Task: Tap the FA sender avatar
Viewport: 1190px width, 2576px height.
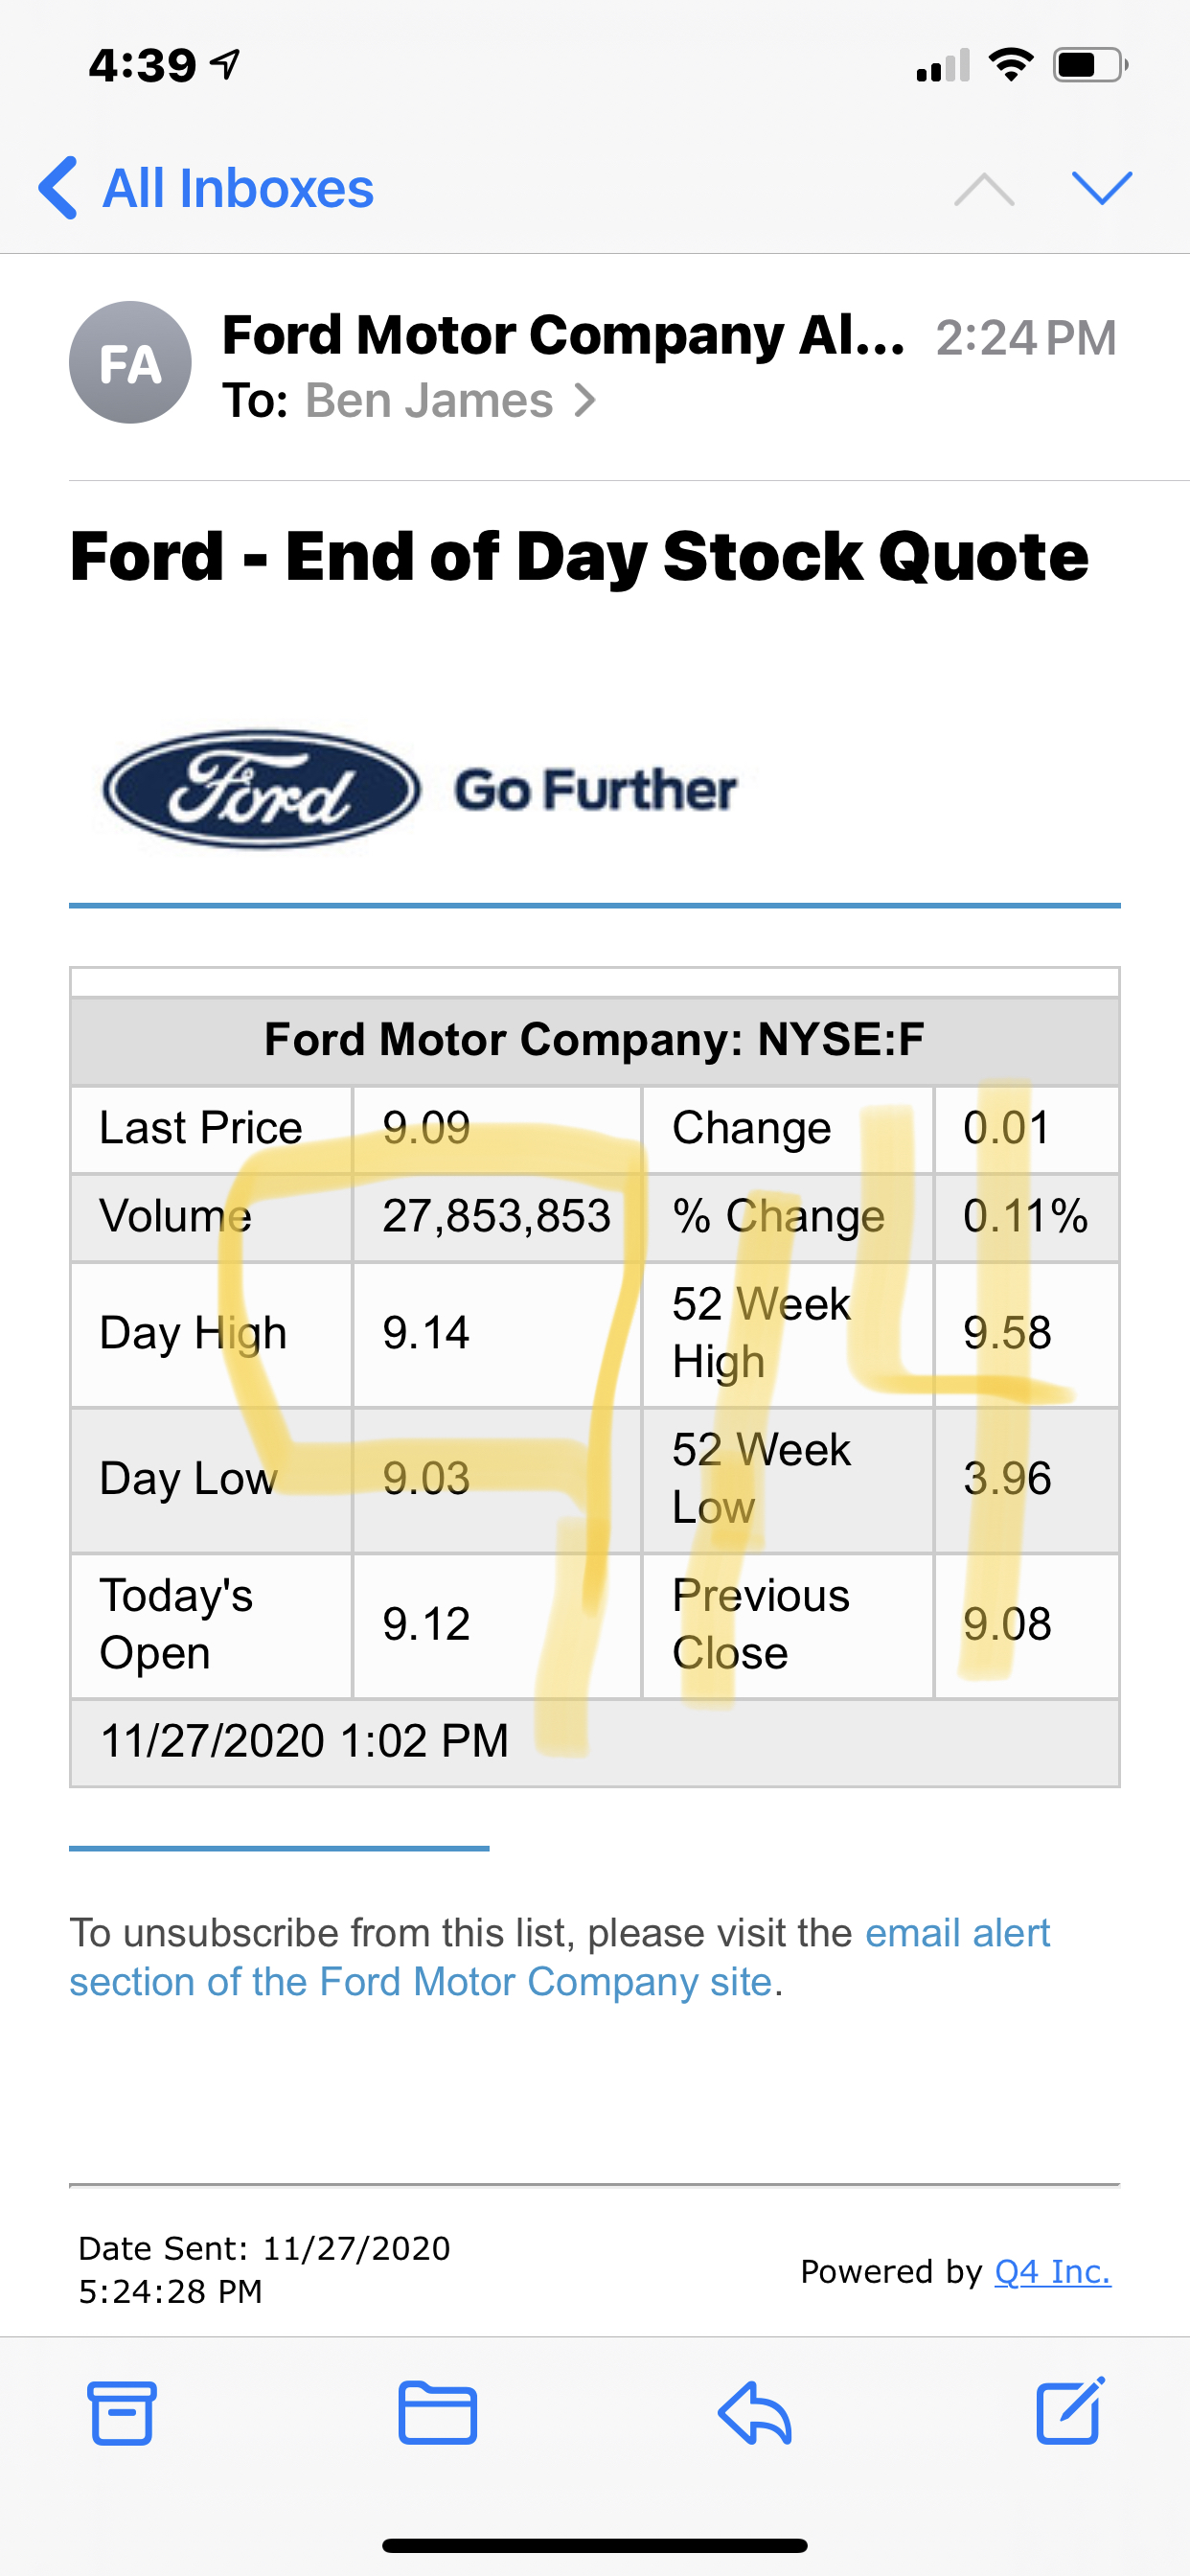Action: click(130, 362)
